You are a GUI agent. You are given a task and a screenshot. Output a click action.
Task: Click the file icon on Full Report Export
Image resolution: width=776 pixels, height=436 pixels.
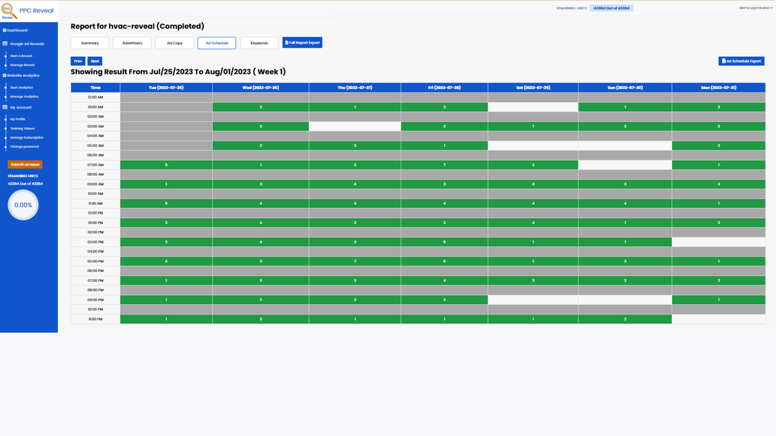286,43
